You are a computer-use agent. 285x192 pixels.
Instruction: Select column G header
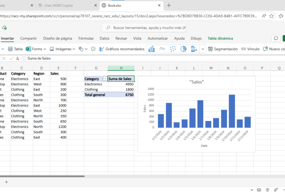[x=96, y=68]
